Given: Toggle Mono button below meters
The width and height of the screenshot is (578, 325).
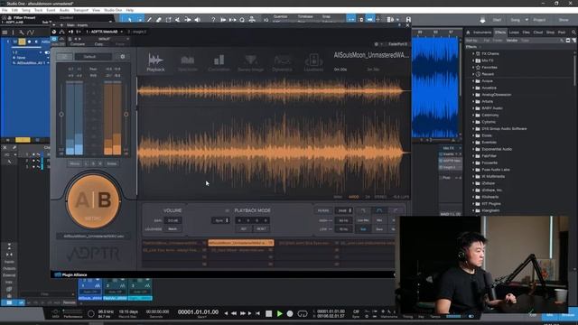Looking at the screenshot, I should pyautogui.click(x=74, y=163).
